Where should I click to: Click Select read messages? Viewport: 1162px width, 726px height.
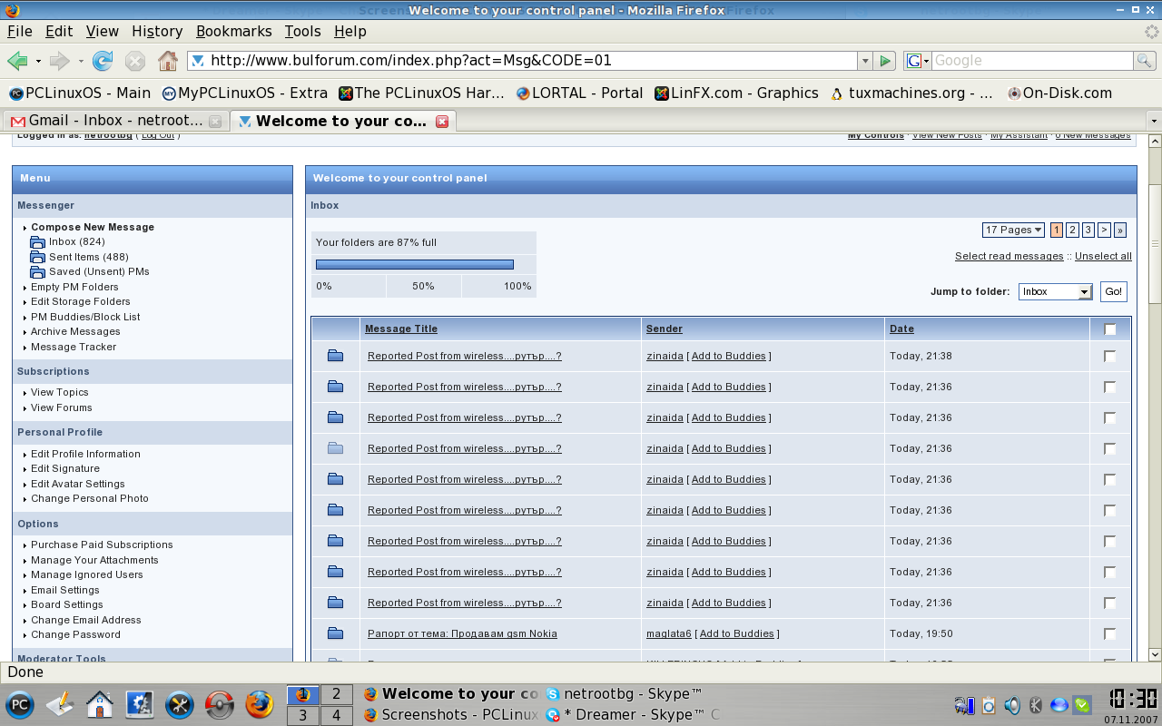click(1009, 256)
